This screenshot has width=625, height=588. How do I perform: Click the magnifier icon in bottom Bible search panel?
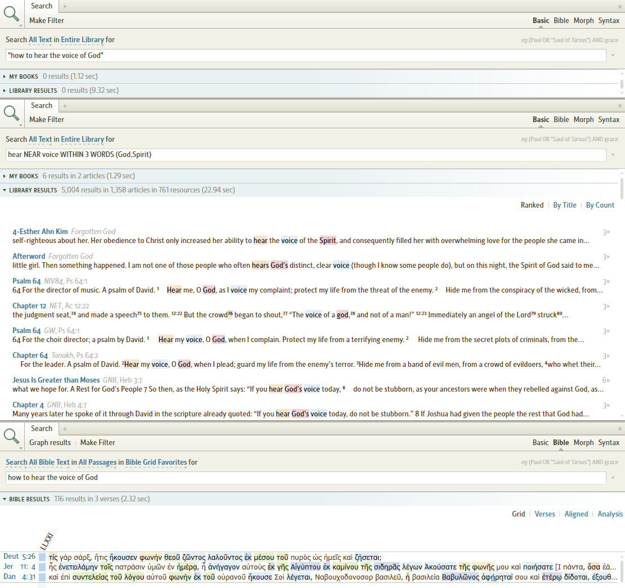click(11, 436)
